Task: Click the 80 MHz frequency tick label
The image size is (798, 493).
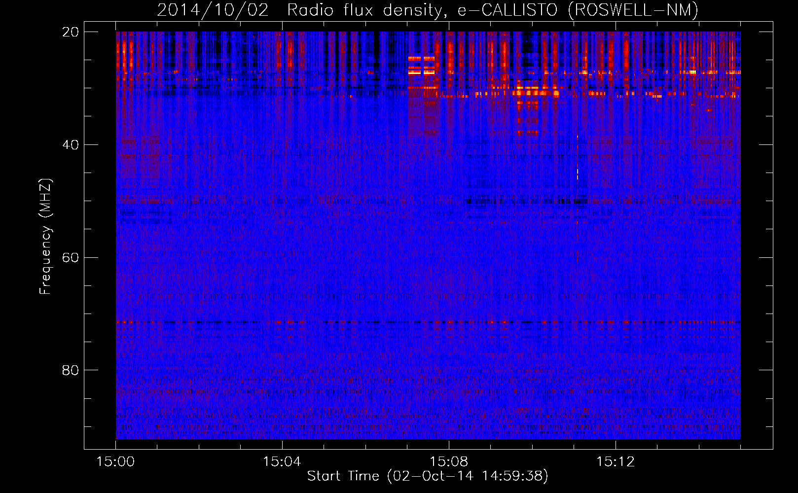Action: coord(71,370)
